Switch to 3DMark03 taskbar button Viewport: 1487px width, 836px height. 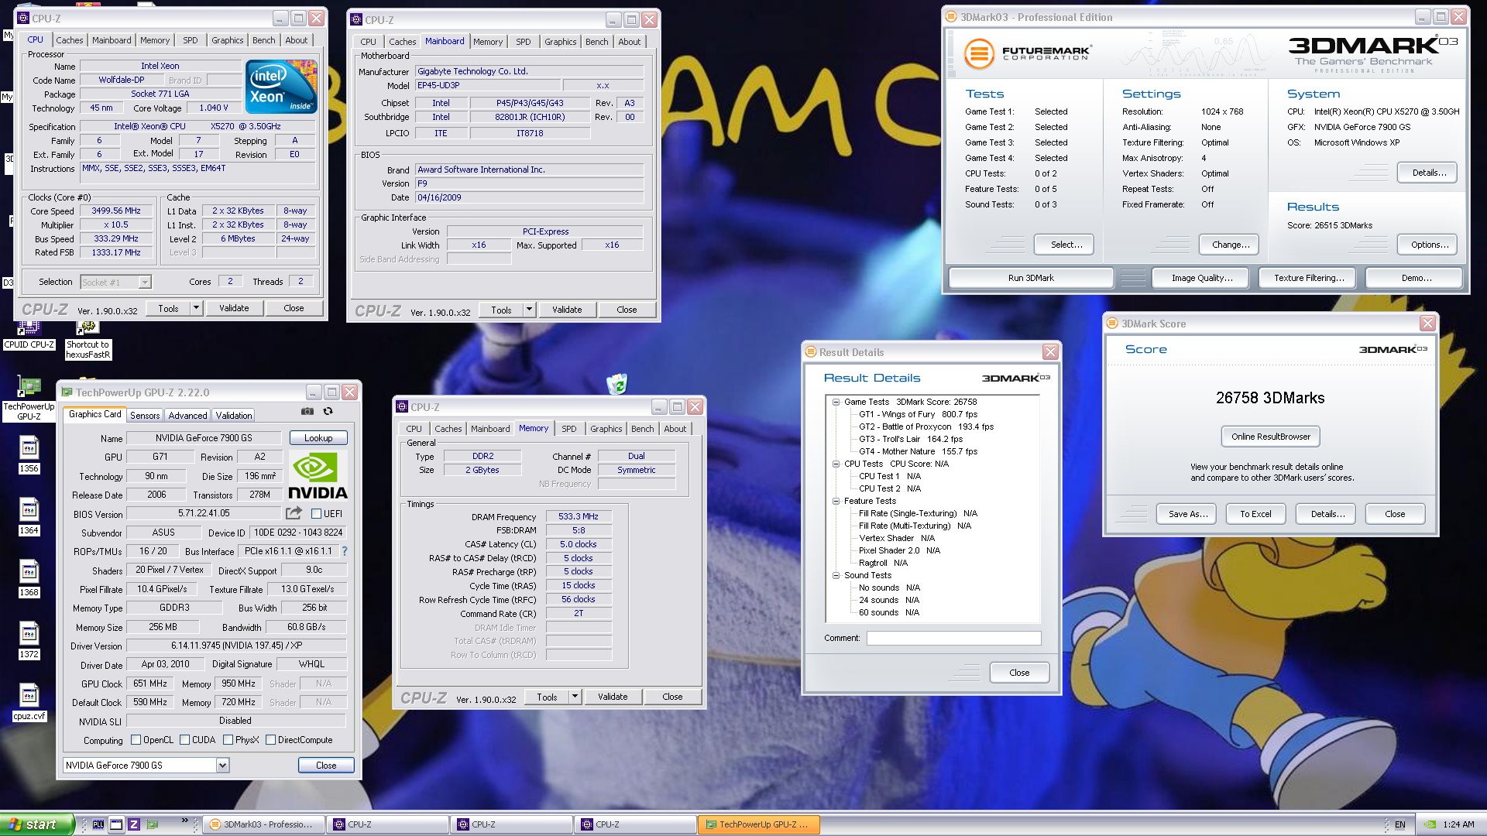point(263,824)
